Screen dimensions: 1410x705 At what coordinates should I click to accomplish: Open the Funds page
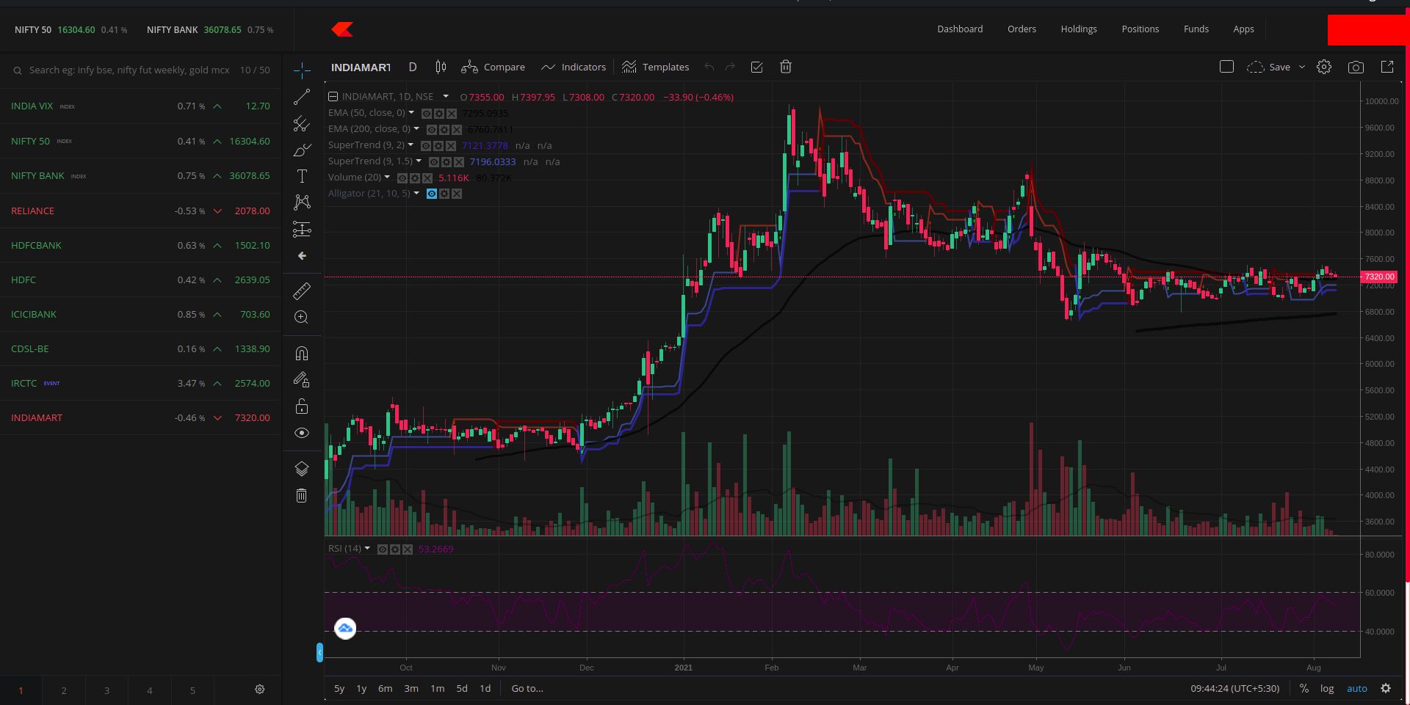[x=1196, y=29]
